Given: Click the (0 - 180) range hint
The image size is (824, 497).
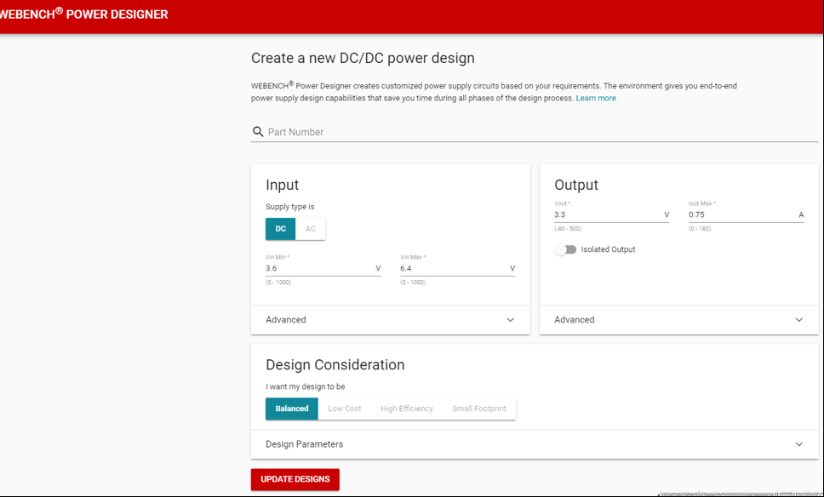Looking at the screenshot, I should tap(700, 229).
